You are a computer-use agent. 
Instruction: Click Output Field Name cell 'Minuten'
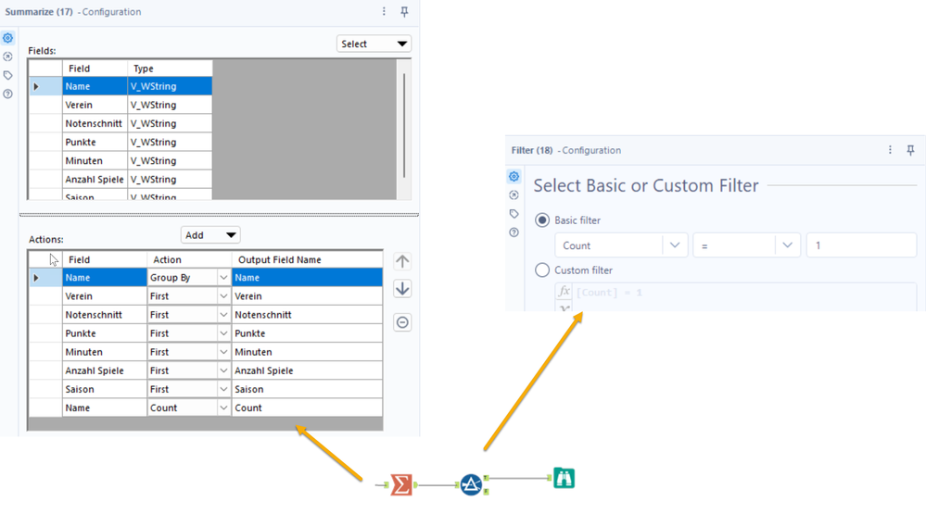(x=307, y=352)
